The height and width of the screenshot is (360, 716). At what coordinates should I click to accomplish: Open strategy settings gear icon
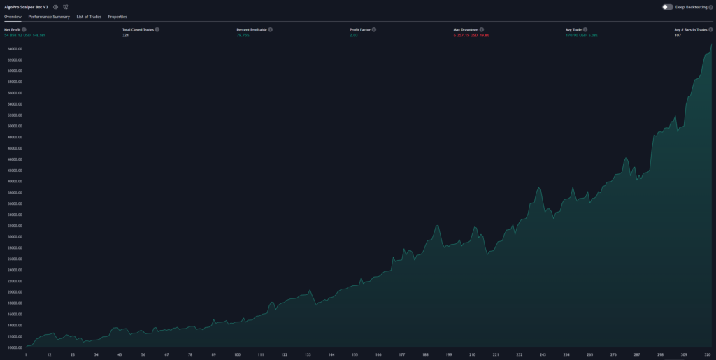click(x=55, y=6)
